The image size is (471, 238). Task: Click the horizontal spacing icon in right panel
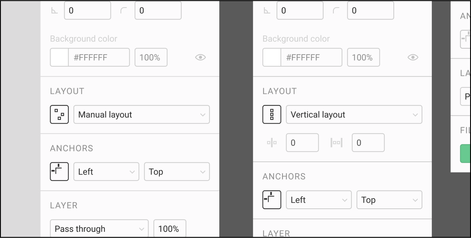click(x=272, y=143)
